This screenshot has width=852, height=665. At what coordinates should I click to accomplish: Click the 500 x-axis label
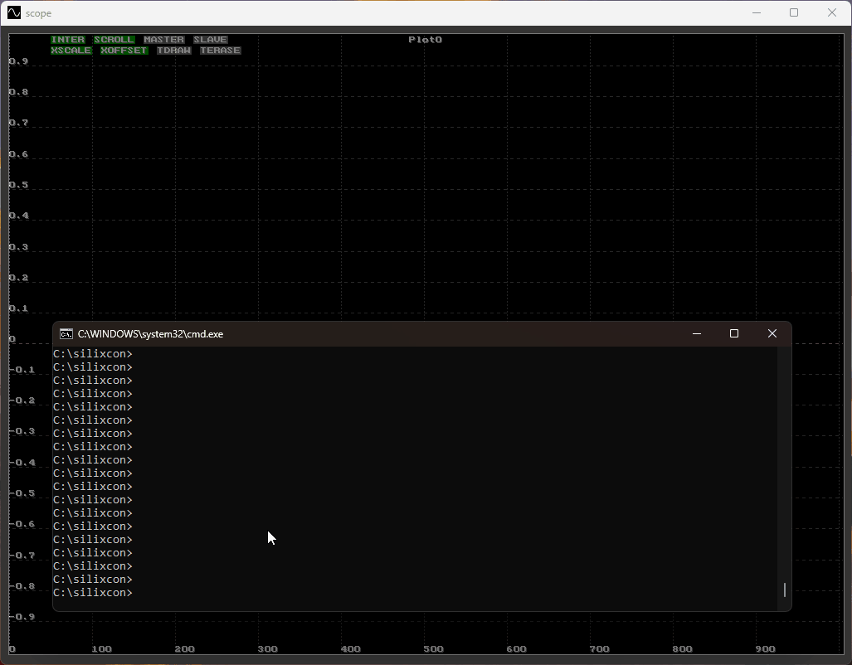(x=434, y=648)
